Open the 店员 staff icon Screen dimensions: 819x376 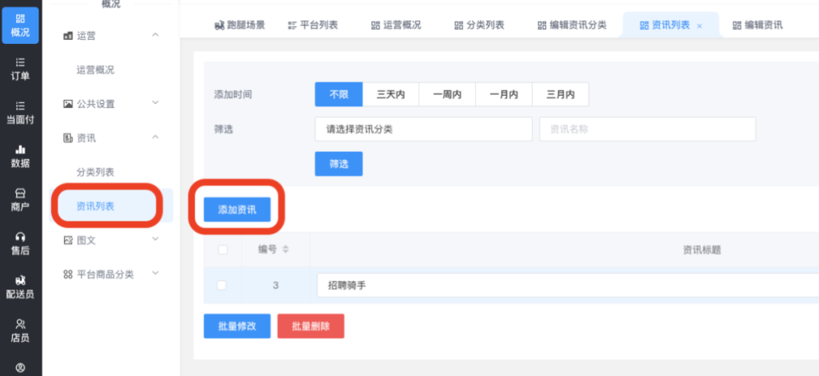coord(20,330)
